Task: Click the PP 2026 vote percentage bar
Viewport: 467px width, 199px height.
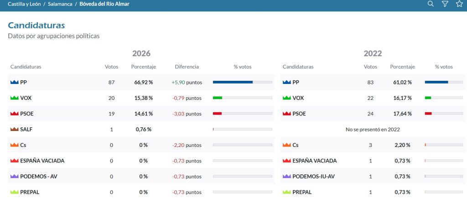Action: 243,82
